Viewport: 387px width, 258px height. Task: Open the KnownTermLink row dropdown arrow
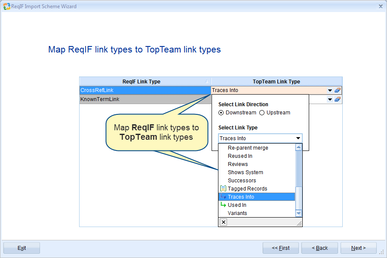tap(330, 99)
